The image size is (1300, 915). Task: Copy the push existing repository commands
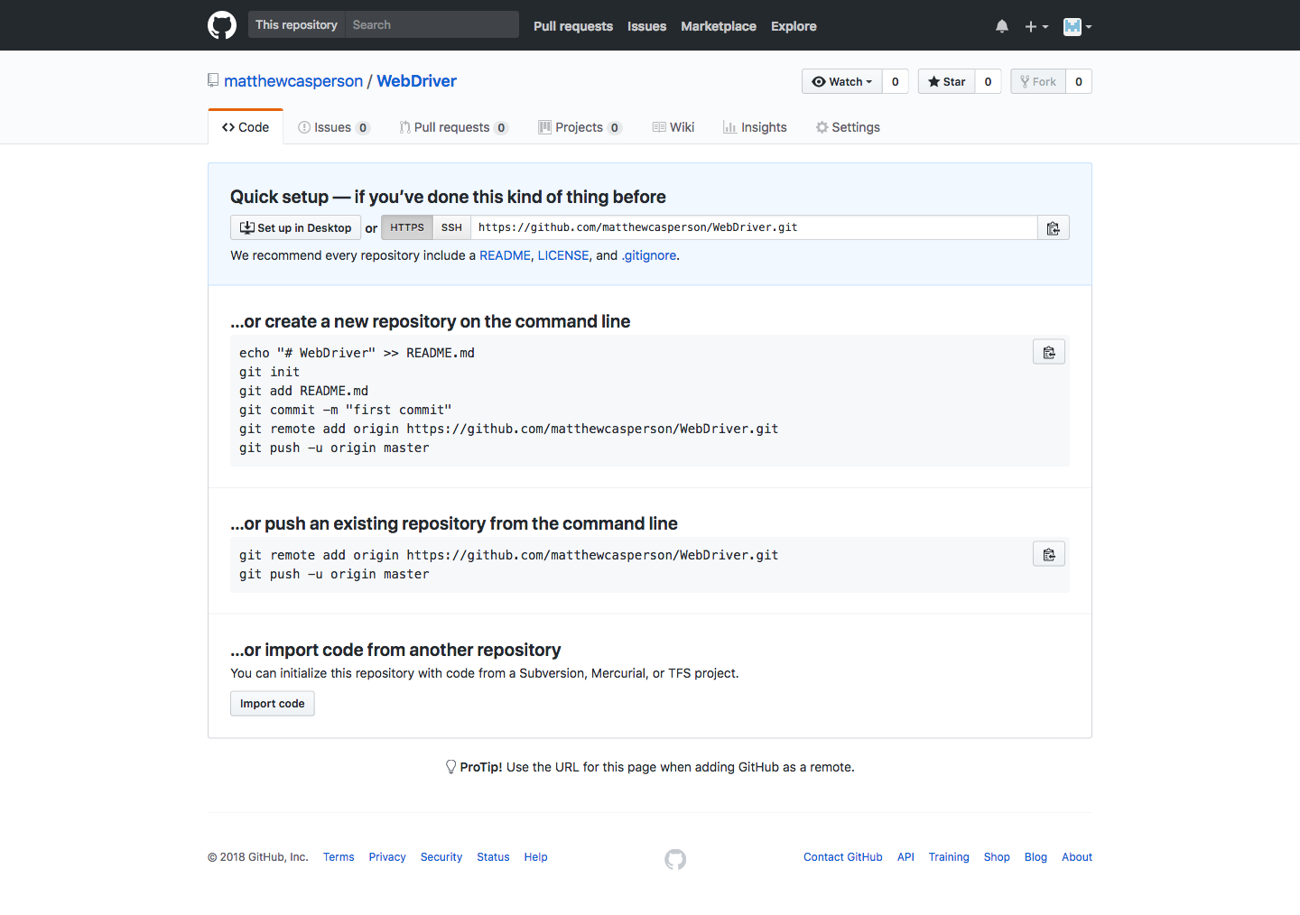(x=1048, y=554)
